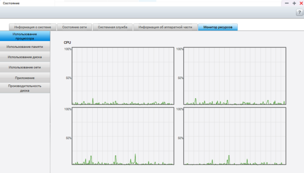Close the window with red X
Image resolution: width=304 pixels, height=173 pixels.
point(301,3)
